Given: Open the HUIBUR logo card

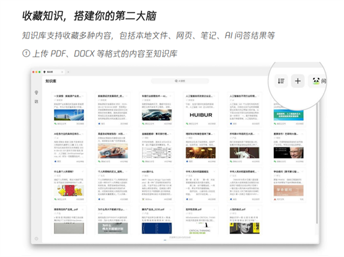Looking at the screenshot, I should coord(201,110).
